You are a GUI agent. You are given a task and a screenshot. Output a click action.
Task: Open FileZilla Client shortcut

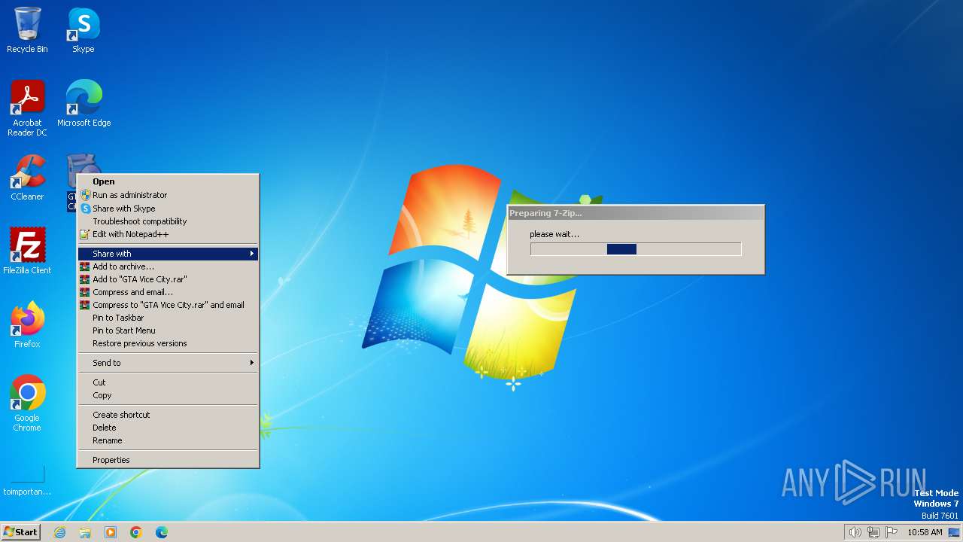27,251
